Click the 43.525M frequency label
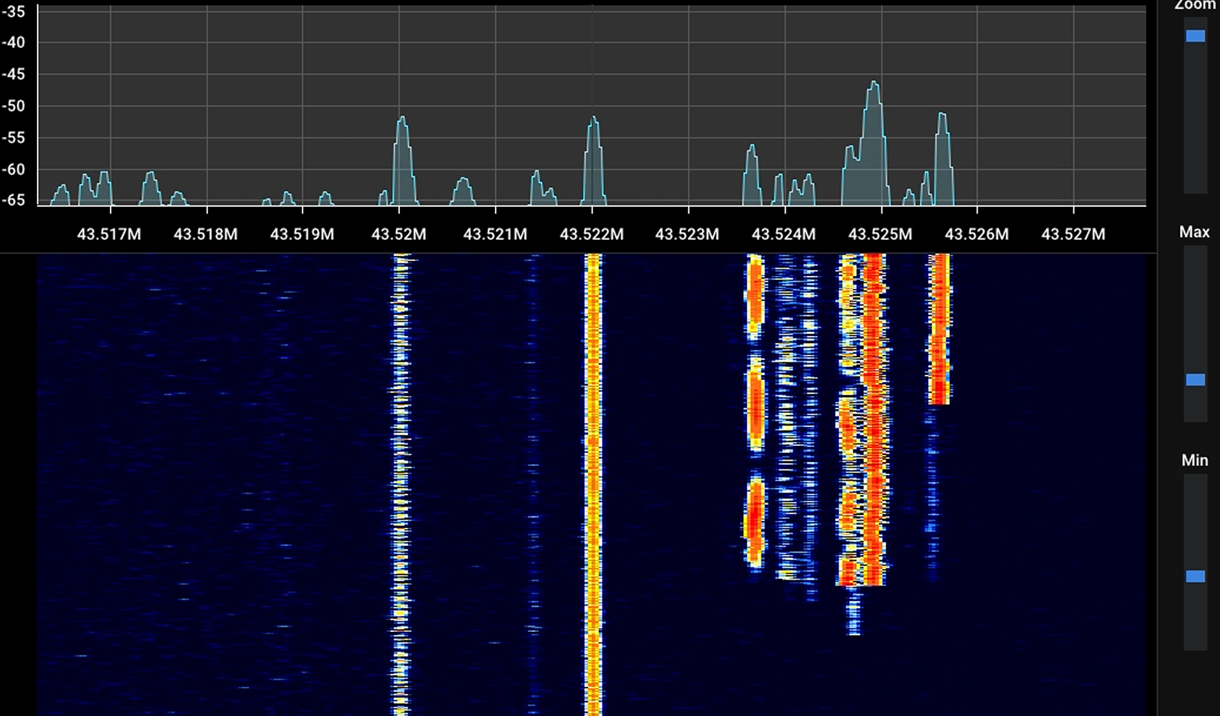 880,234
